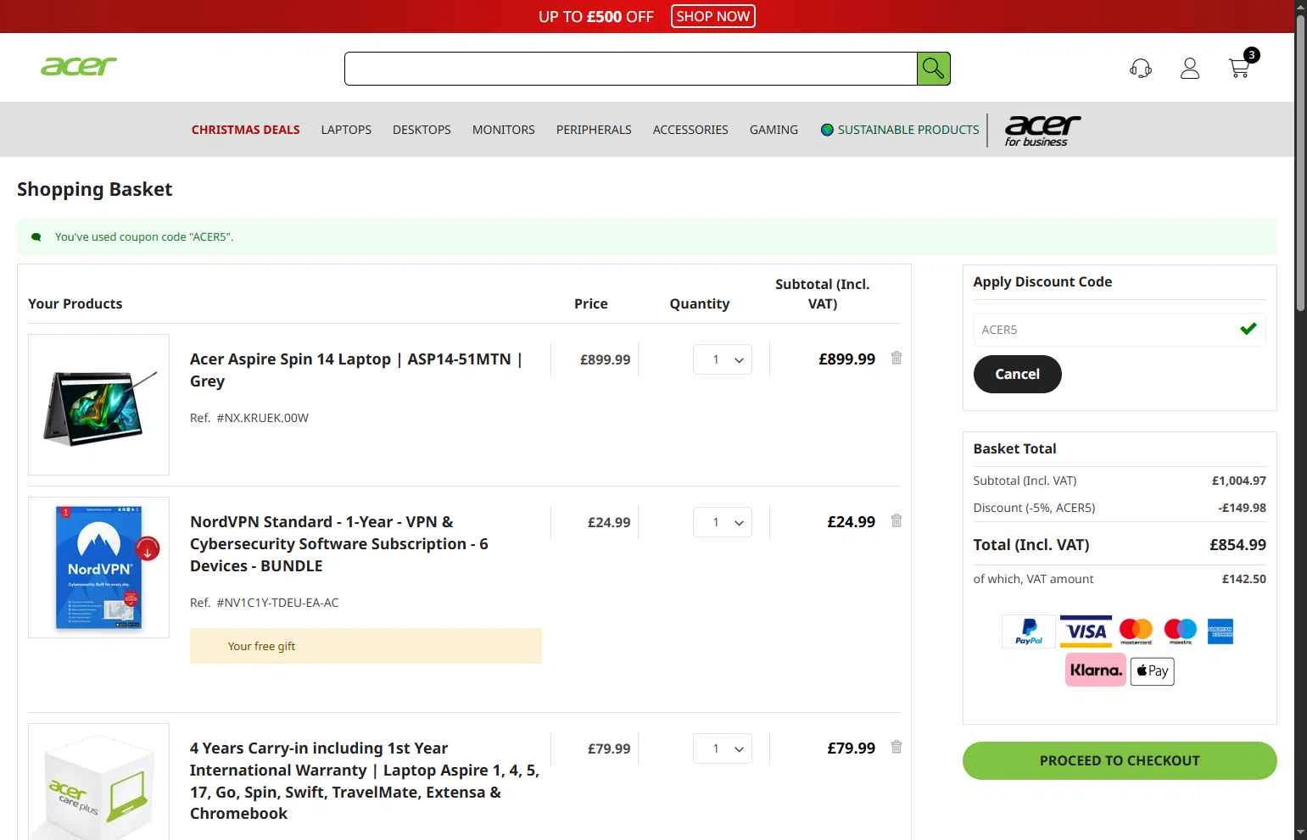Open the LAPTOPS menu
The image size is (1307, 840).
tap(346, 130)
